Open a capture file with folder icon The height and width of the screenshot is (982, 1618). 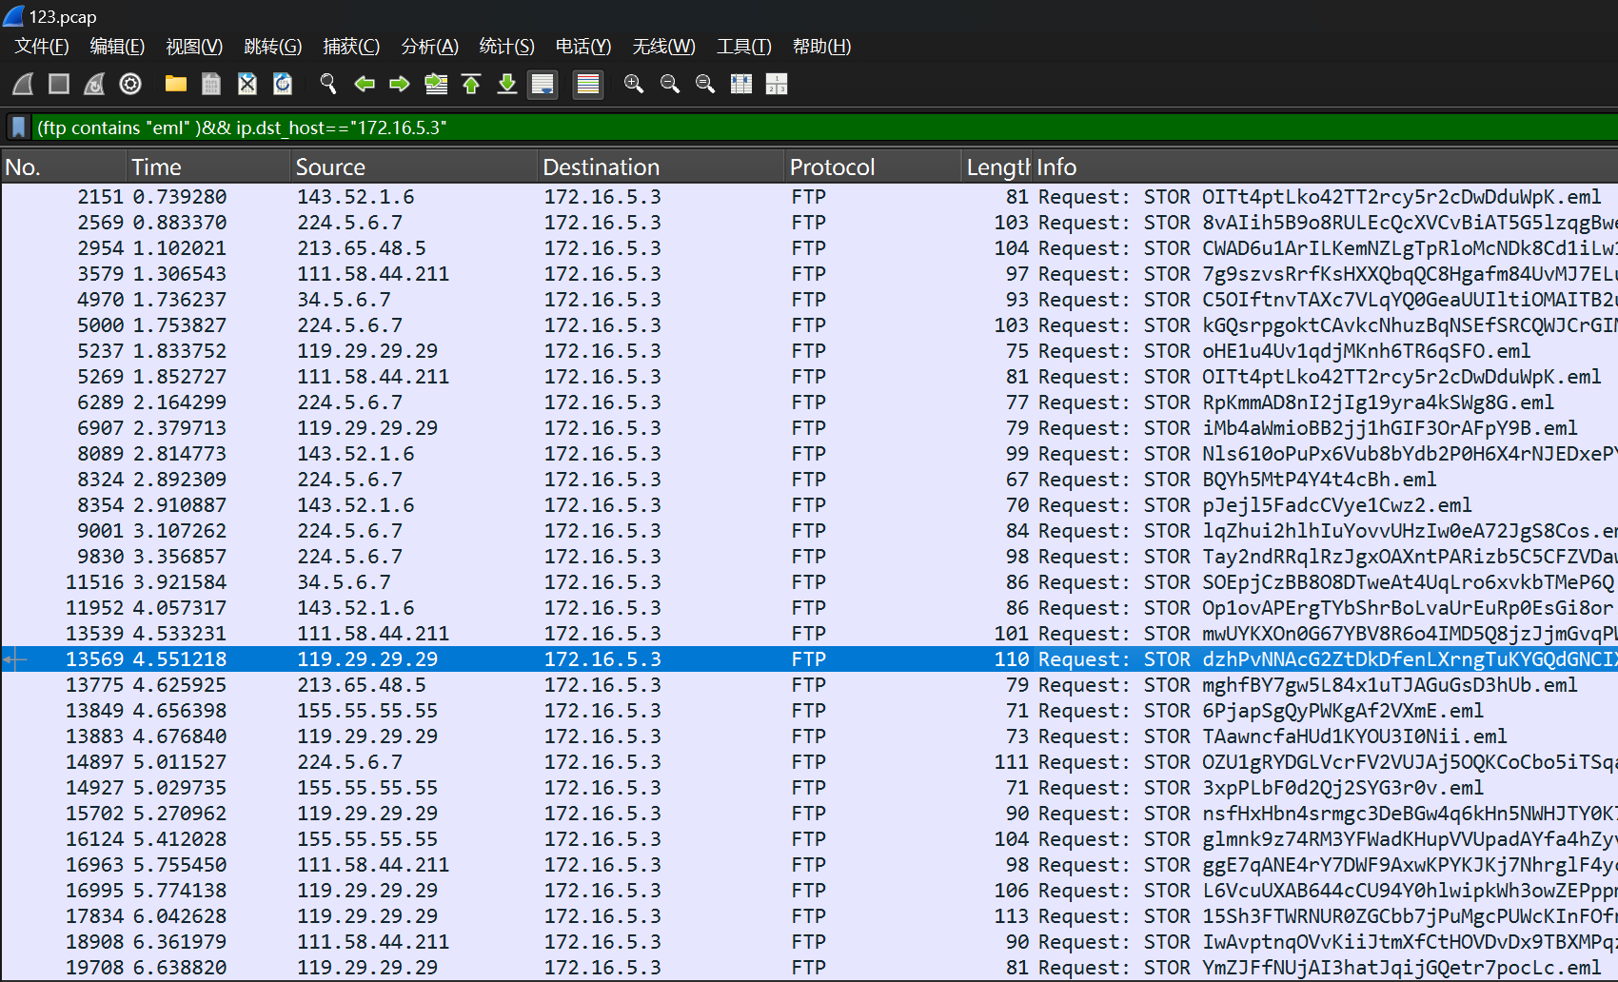click(175, 84)
